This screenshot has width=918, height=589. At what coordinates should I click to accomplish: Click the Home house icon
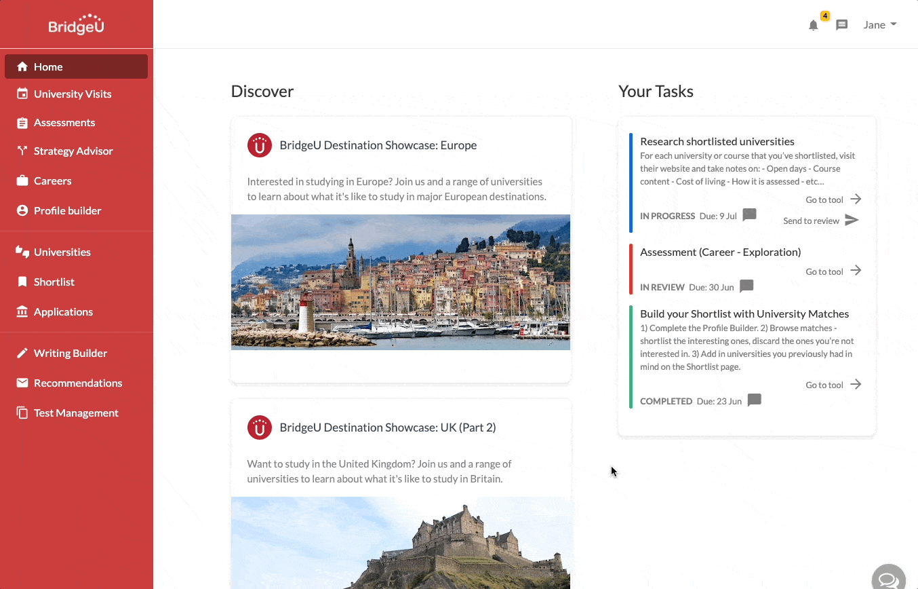point(22,66)
